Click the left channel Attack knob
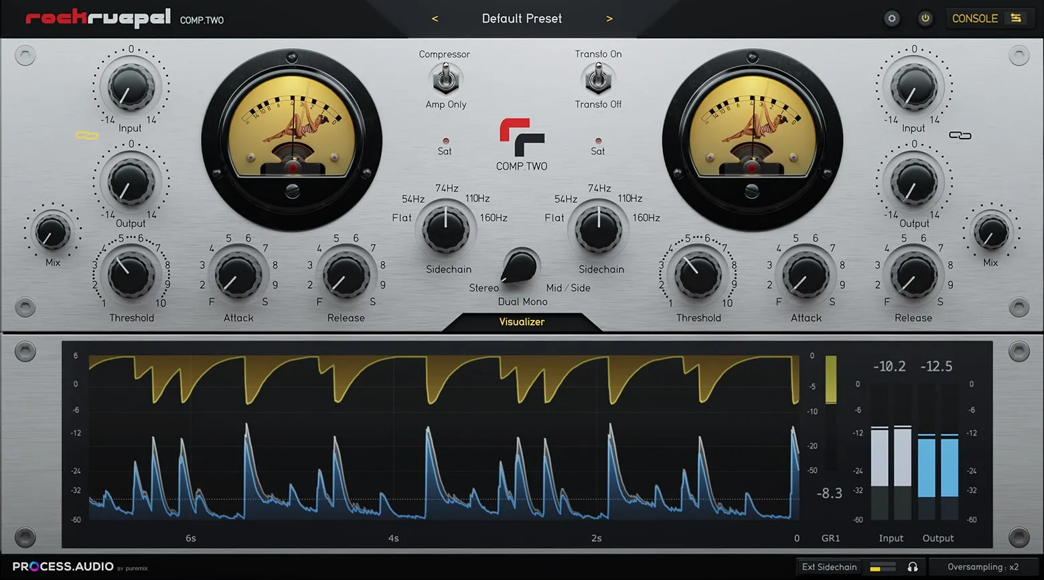 click(x=238, y=275)
